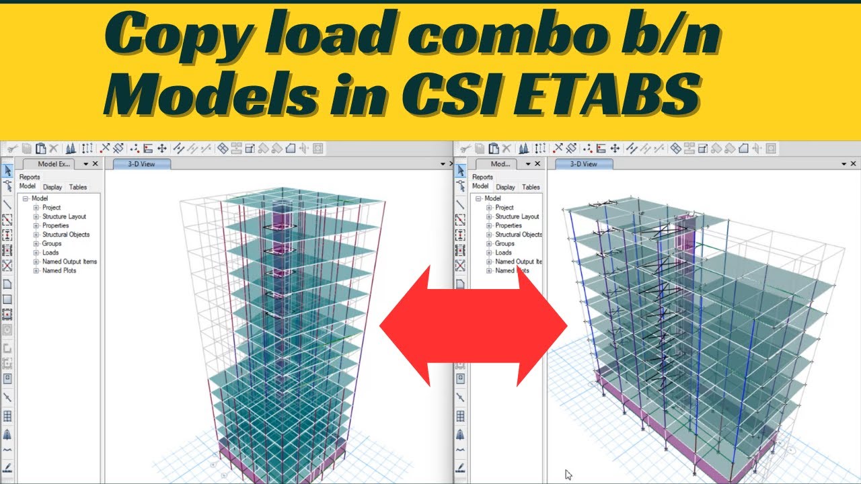Select the crossed-box X tool in left sidebar
Image resolution: width=861 pixels, height=484 pixels.
7,266
